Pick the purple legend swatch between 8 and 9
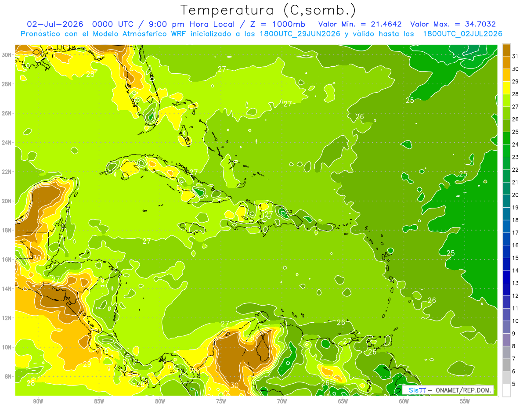This screenshot has width=527, height=407. tap(506, 340)
